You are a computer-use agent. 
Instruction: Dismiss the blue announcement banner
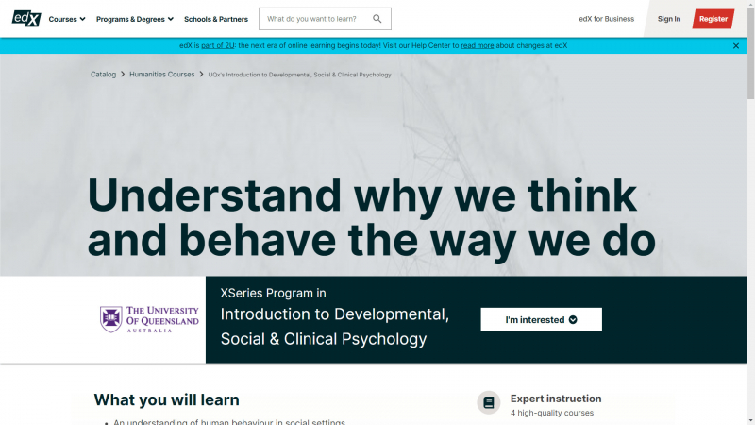[x=736, y=45]
